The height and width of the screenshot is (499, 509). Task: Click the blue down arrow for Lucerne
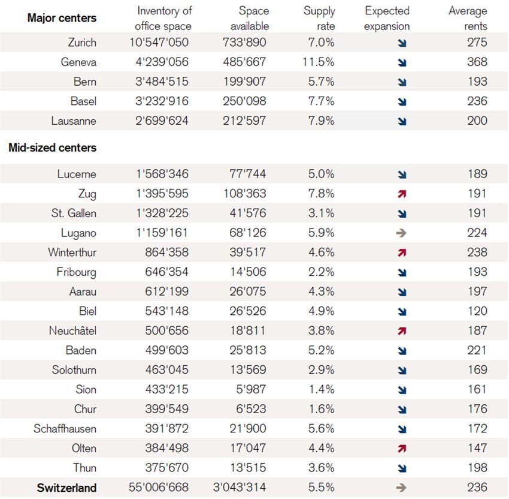tap(402, 175)
